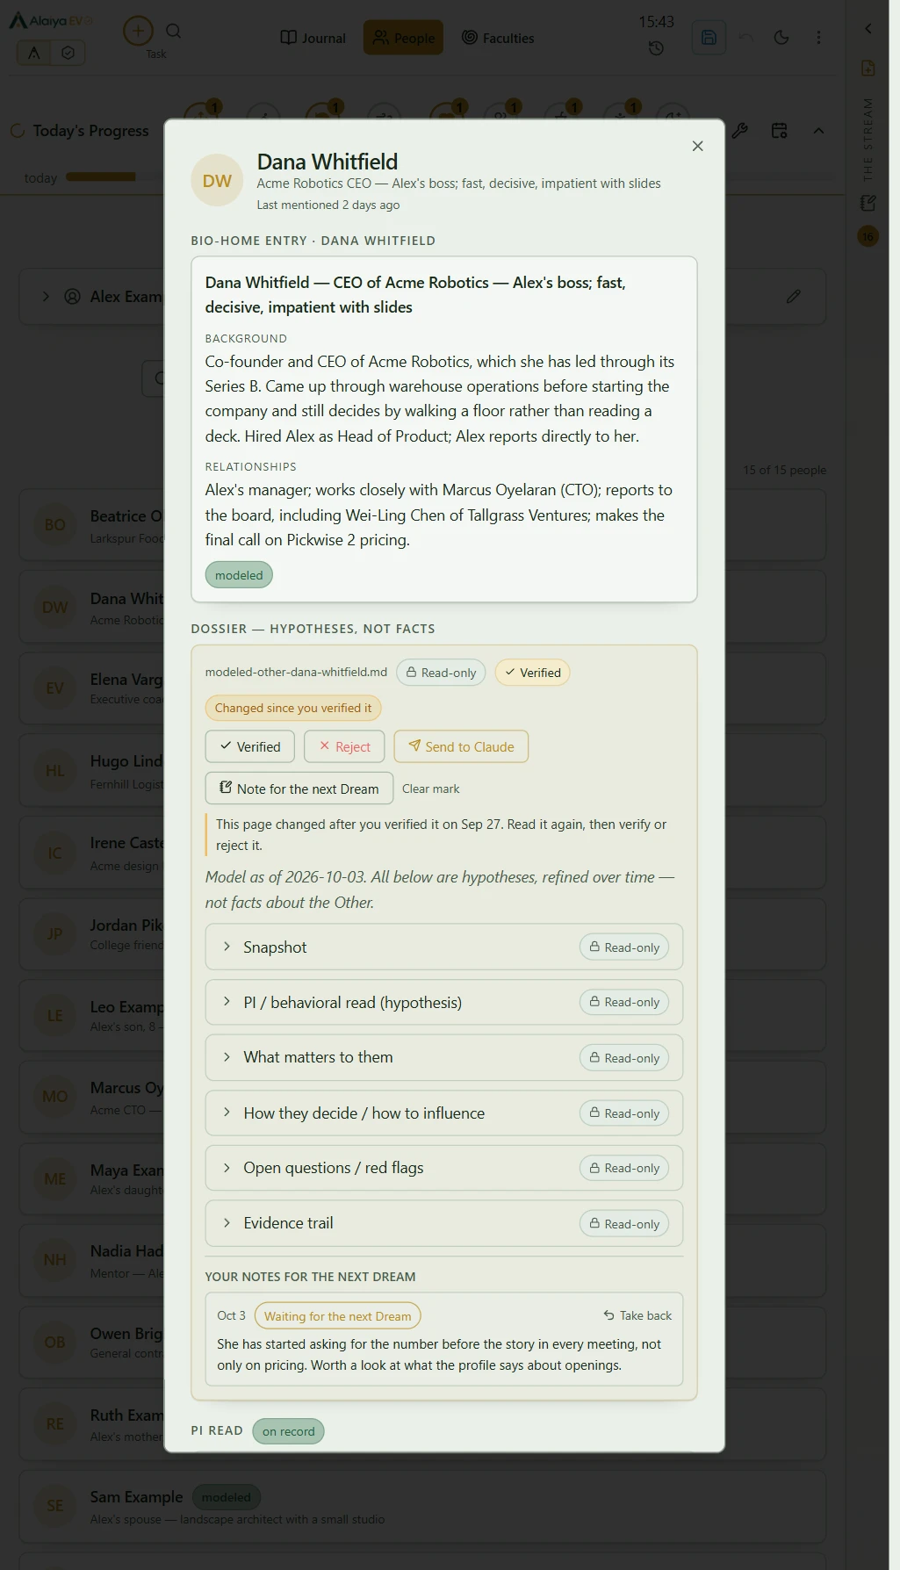The height and width of the screenshot is (1570, 900).
Task: Expand the Evidence trail section
Action: (444, 1223)
